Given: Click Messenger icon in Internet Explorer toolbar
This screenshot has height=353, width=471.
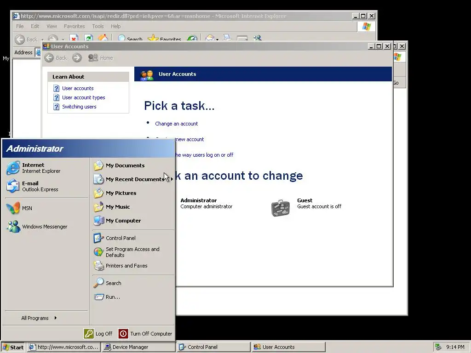Looking at the screenshot, I should click(x=258, y=38).
